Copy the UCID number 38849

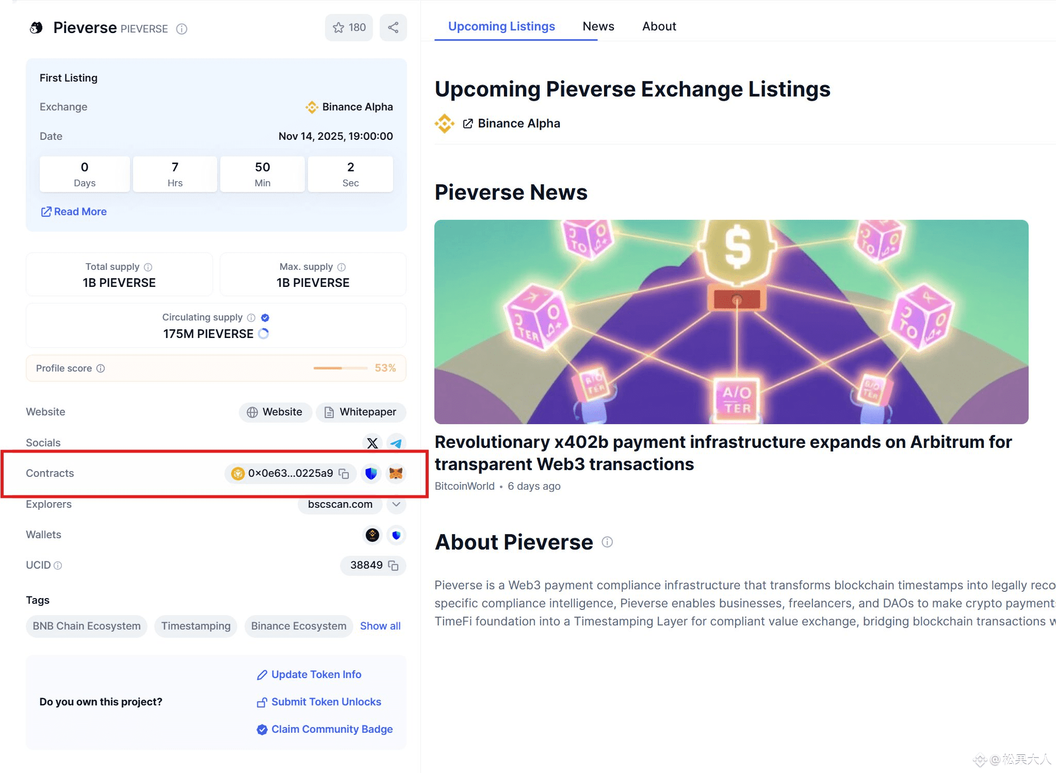coord(394,566)
